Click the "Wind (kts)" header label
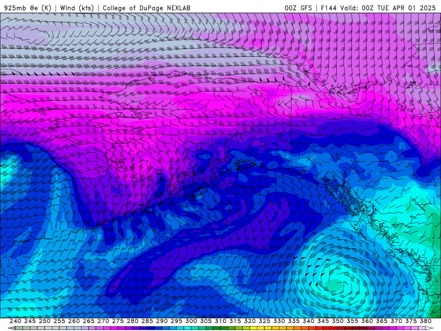 click(x=77, y=8)
